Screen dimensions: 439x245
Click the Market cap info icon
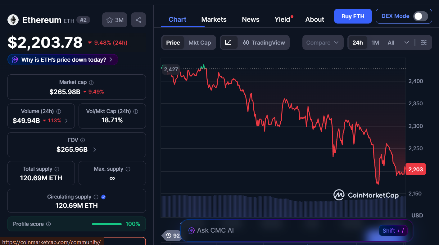[91, 82]
